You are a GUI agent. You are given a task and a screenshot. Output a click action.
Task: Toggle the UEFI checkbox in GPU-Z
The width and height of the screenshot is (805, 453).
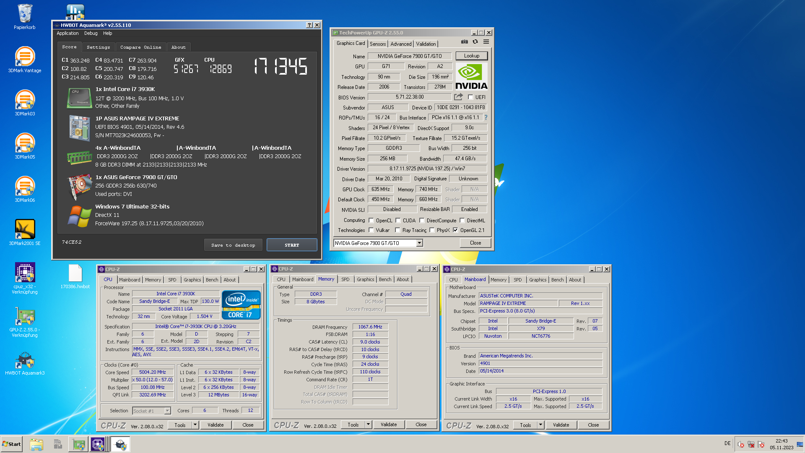(470, 97)
